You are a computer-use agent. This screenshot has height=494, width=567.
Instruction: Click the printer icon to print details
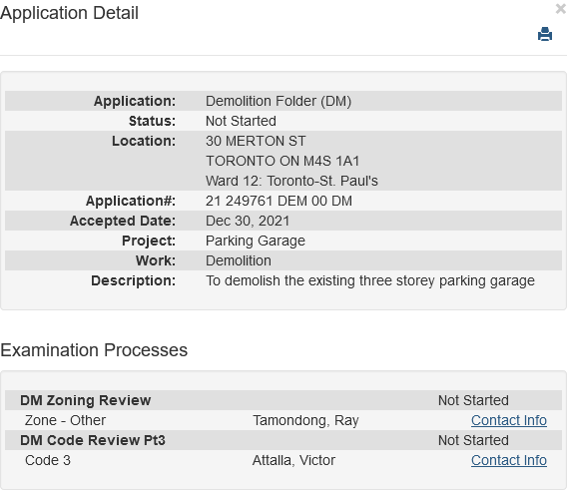(x=545, y=34)
